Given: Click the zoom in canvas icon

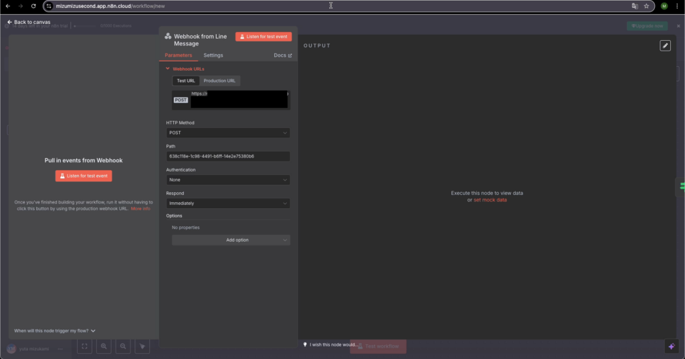Looking at the screenshot, I should (104, 346).
